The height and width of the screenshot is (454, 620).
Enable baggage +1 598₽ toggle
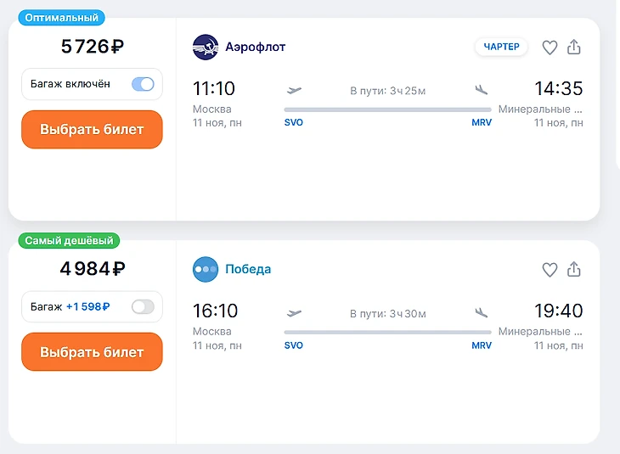point(143,306)
